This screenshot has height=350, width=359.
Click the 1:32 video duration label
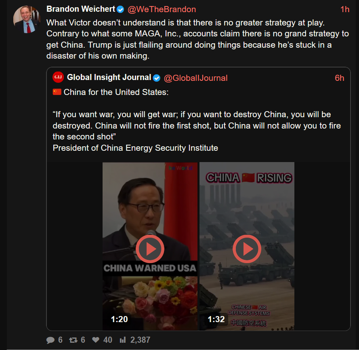point(216,319)
